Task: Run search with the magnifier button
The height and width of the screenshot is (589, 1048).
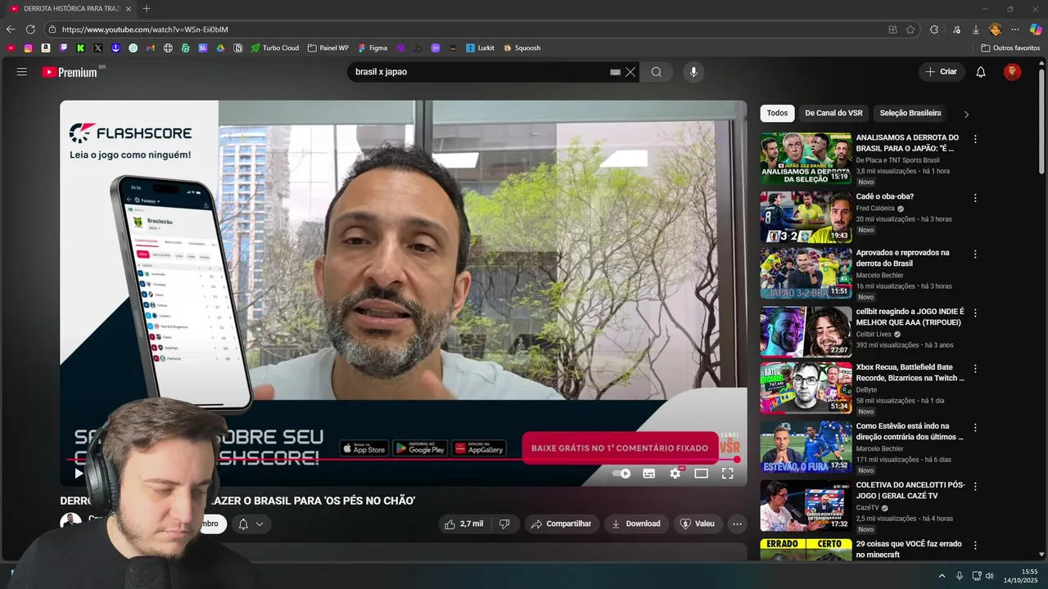Action: point(657,72)
